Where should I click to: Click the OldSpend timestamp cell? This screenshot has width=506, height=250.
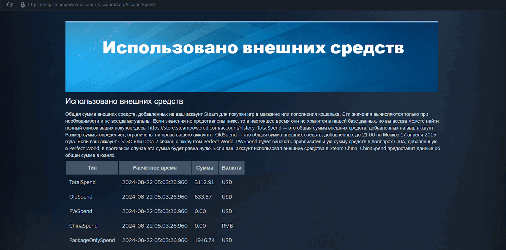coord(155,197)
